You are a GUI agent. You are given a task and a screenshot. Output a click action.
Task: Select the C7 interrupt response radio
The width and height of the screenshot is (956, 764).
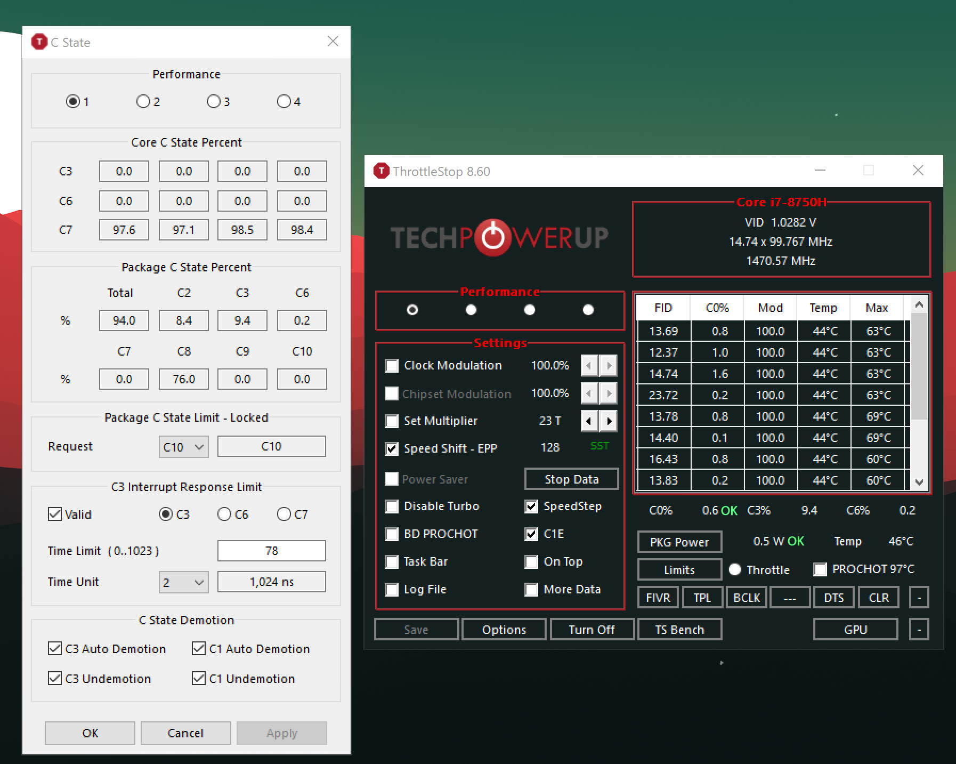[284, 514]
